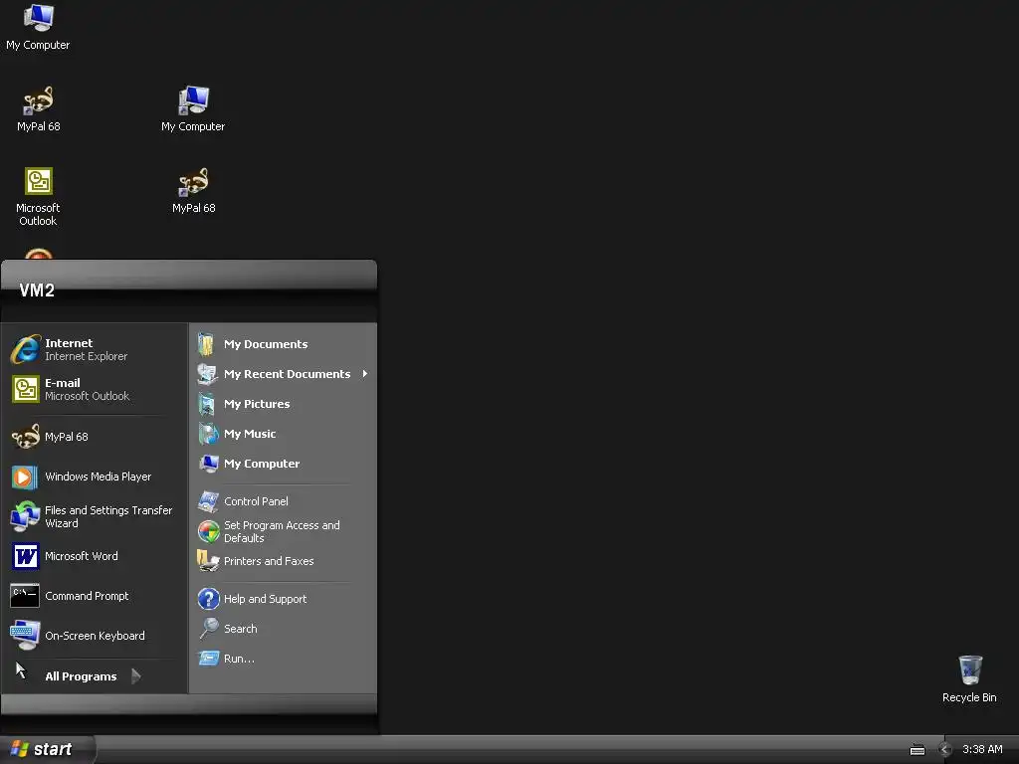Open Set Program Access and Defaults icon
Viewport: 1019px width, 764px height.
coord(209,531)
